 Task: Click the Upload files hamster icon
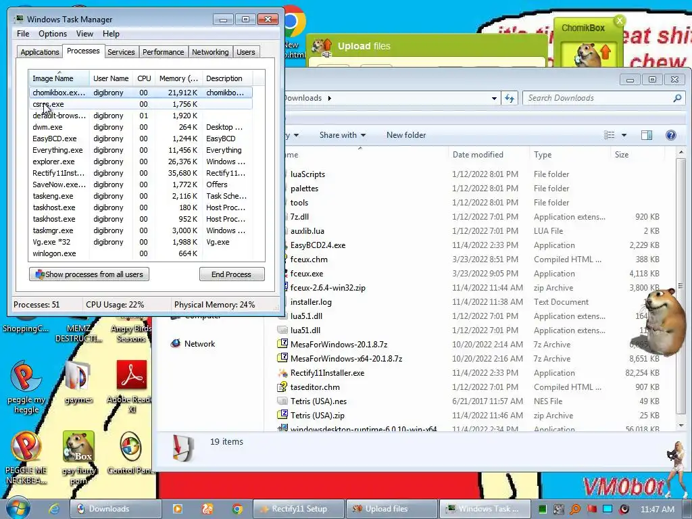click(x=322, y=47)
